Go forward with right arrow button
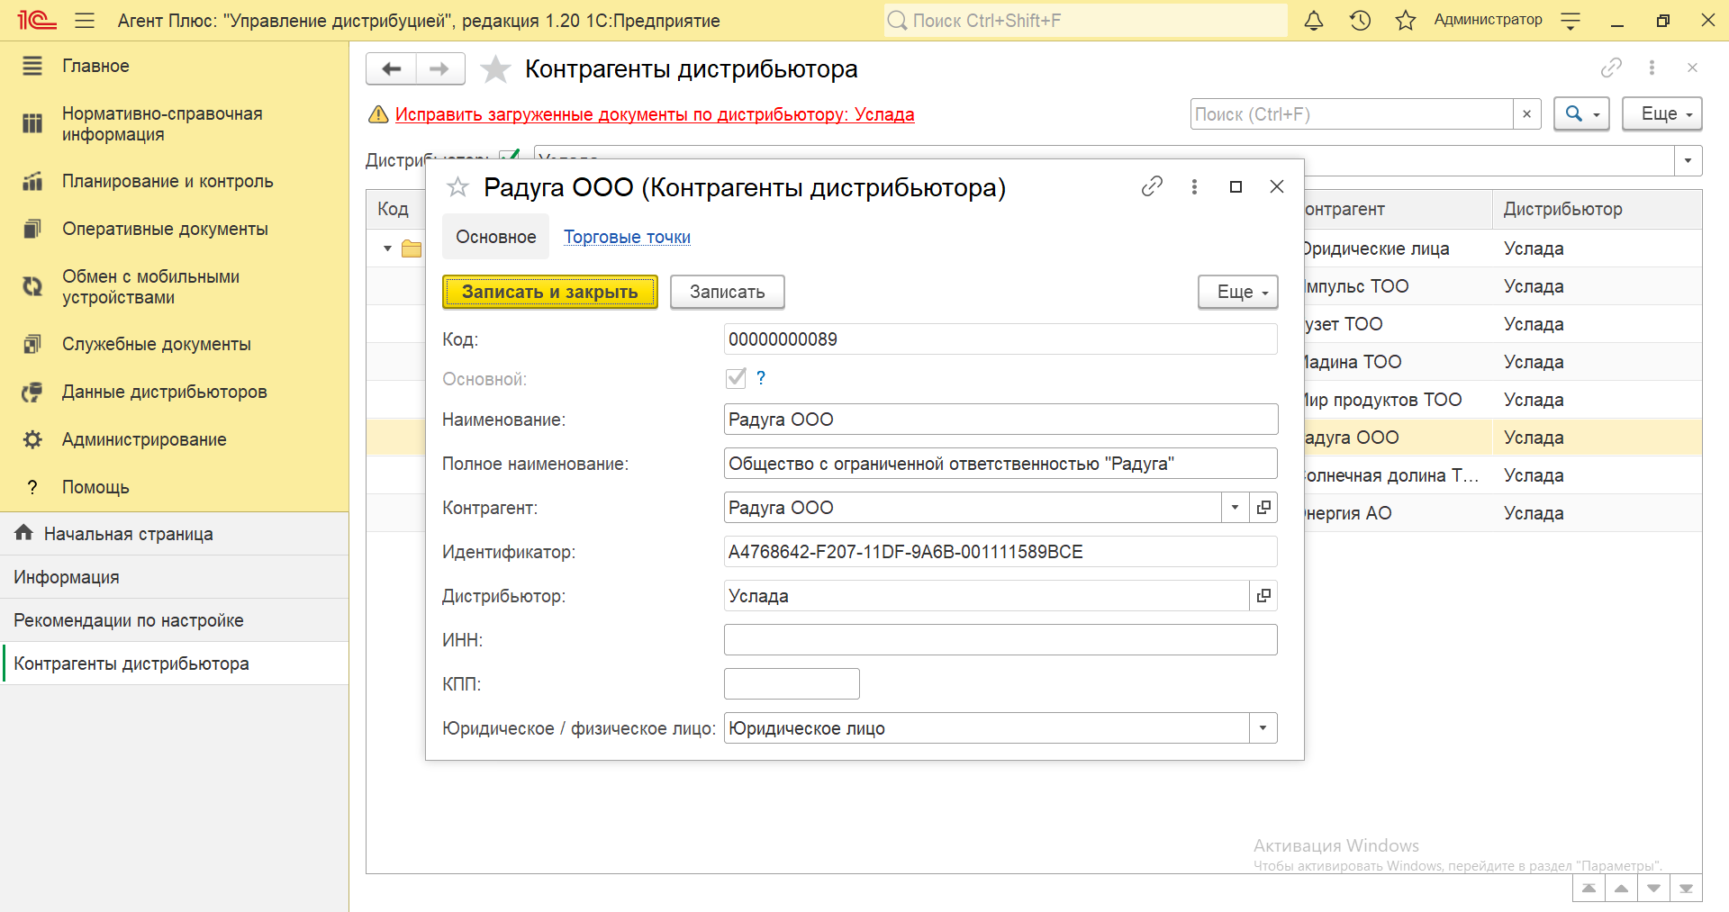This screenshot has width=1729, height=912. 439,68
